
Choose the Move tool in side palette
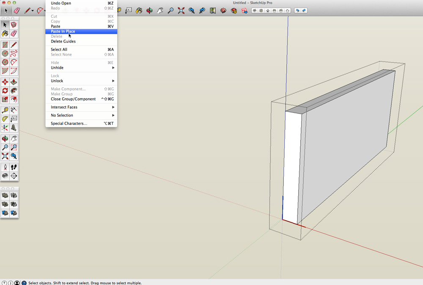(x=5, y=82)
